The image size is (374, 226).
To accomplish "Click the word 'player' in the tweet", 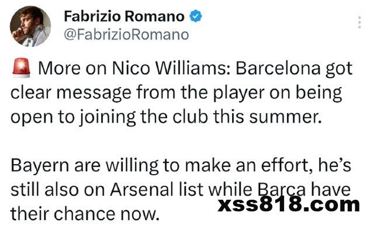I will 239,93.
